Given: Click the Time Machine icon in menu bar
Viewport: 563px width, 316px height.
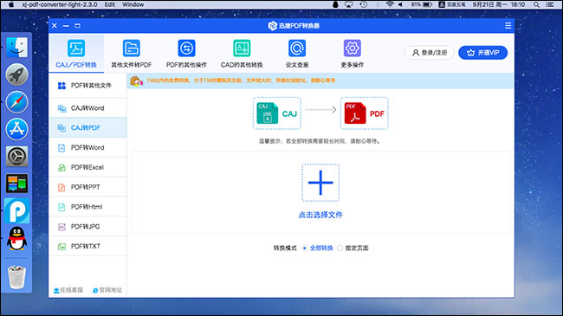Looking at the screenshot, I should 364,4.
